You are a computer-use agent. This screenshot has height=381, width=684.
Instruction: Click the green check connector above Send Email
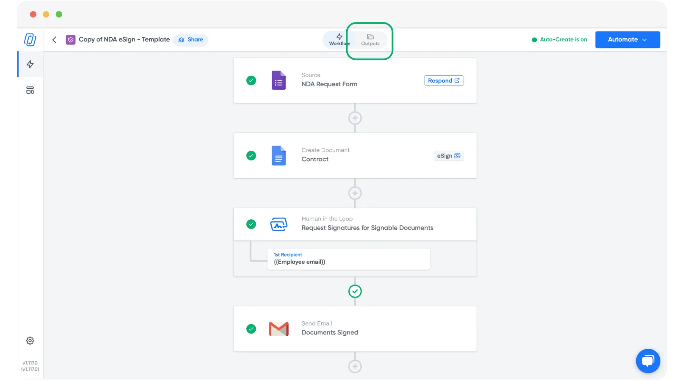355,291
